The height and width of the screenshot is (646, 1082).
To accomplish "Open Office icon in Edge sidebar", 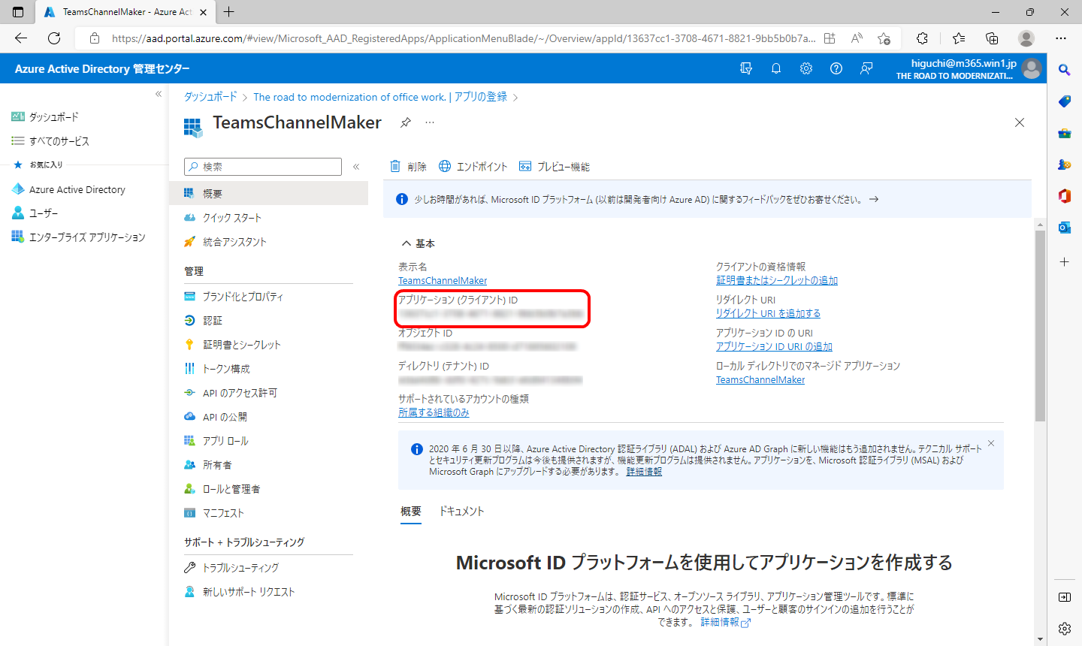I will pos(1065,196).
